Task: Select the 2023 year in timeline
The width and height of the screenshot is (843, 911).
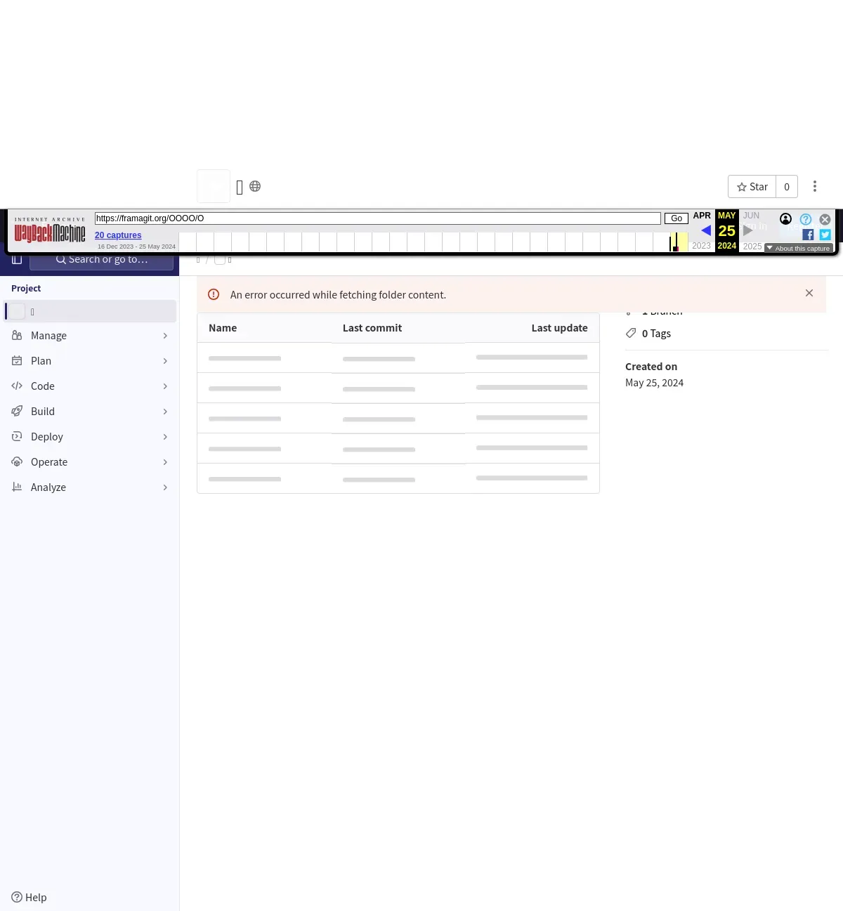Action: (701, 246)
